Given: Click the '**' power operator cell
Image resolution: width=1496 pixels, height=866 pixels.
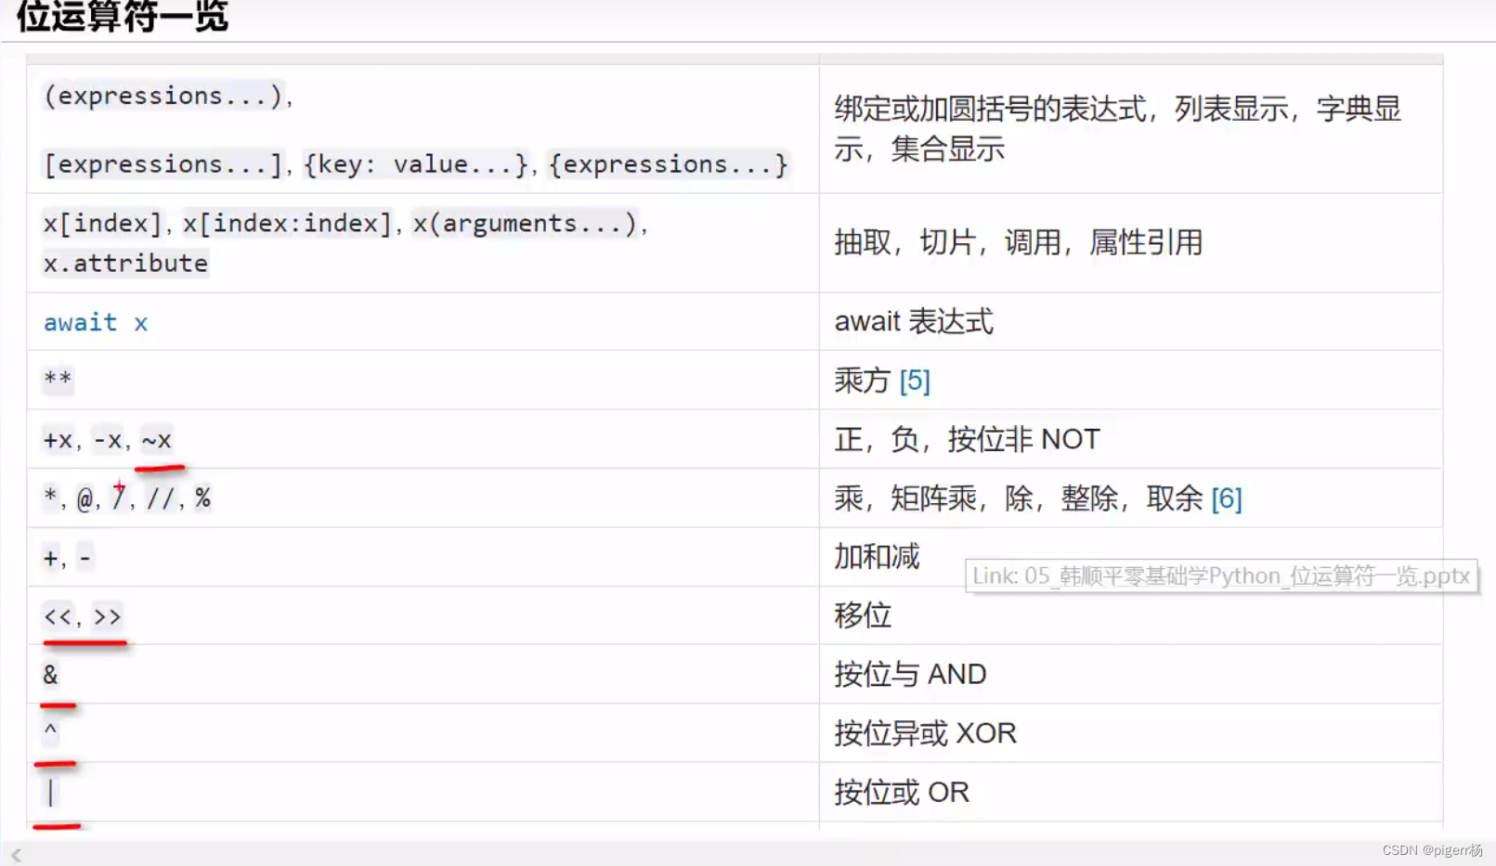Looking at the screenshot, I should click(x=58, y=380).
